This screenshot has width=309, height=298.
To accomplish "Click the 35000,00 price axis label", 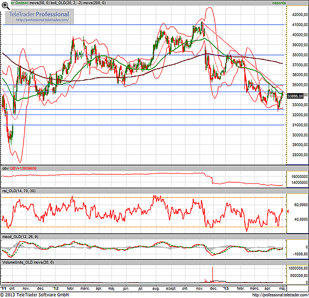I will 300,85.
